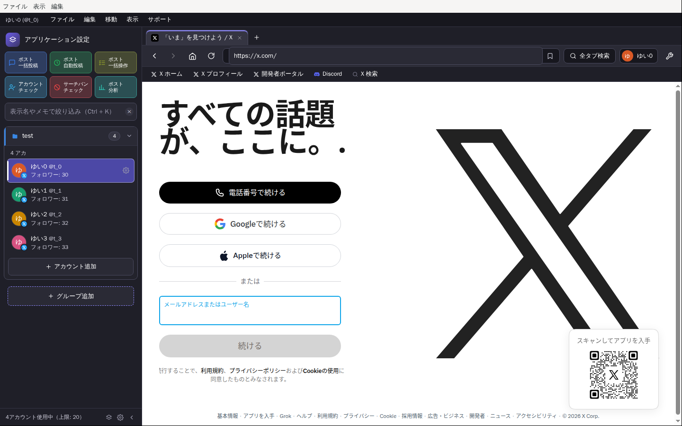Screen dimensions: 682x426
Task: Open 利用規約 link under 続ける
Action: click(x=212, y=371)
